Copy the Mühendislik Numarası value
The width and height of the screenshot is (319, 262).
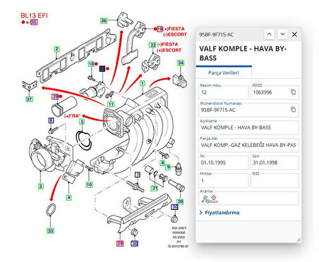[x=293, y=109]
